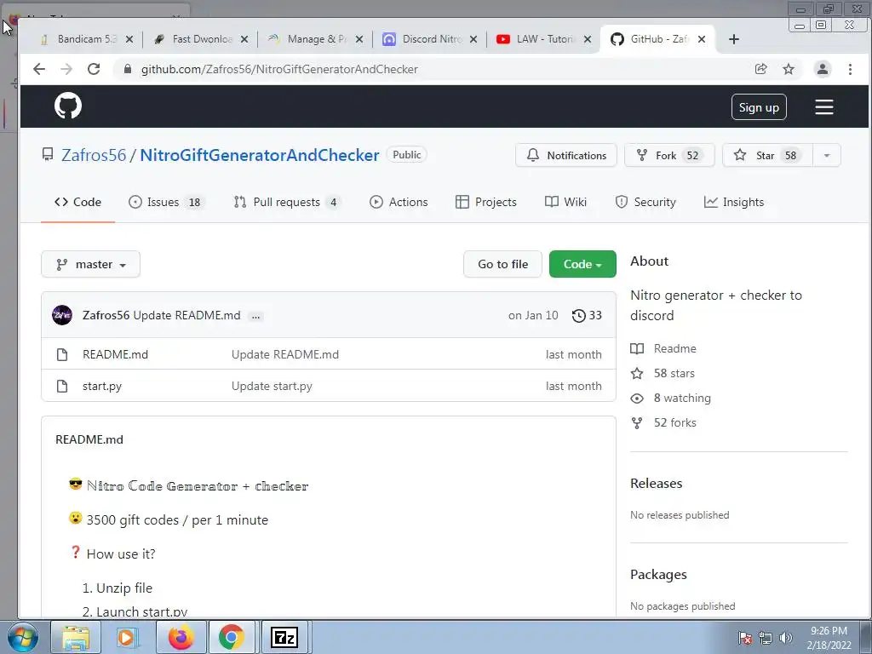Viewport: 872px width, 654px height.
Task: Open start.py file
Action: (x=102, y=386)
